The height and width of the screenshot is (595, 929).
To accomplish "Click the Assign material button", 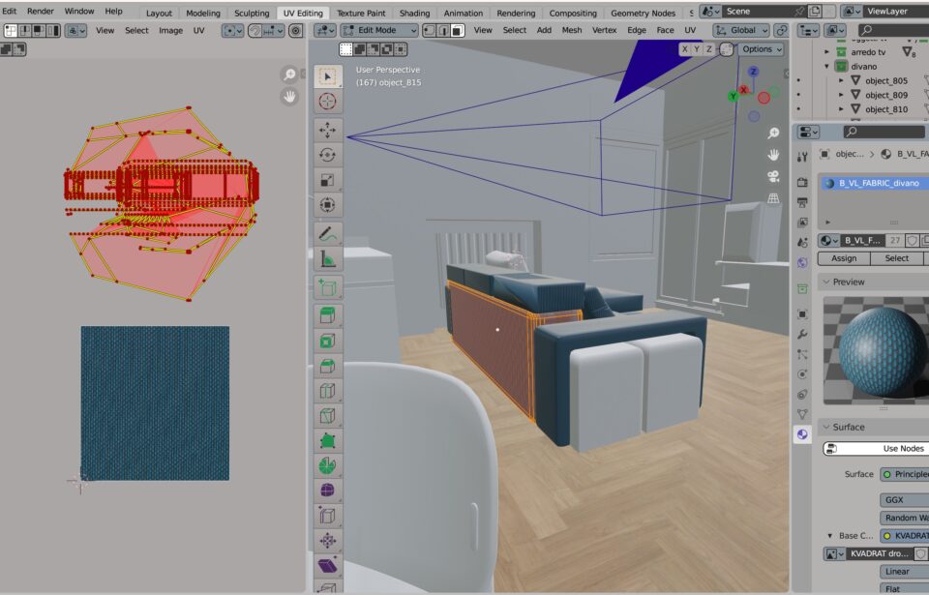I will pyautogui.click(x=844, y=258).
